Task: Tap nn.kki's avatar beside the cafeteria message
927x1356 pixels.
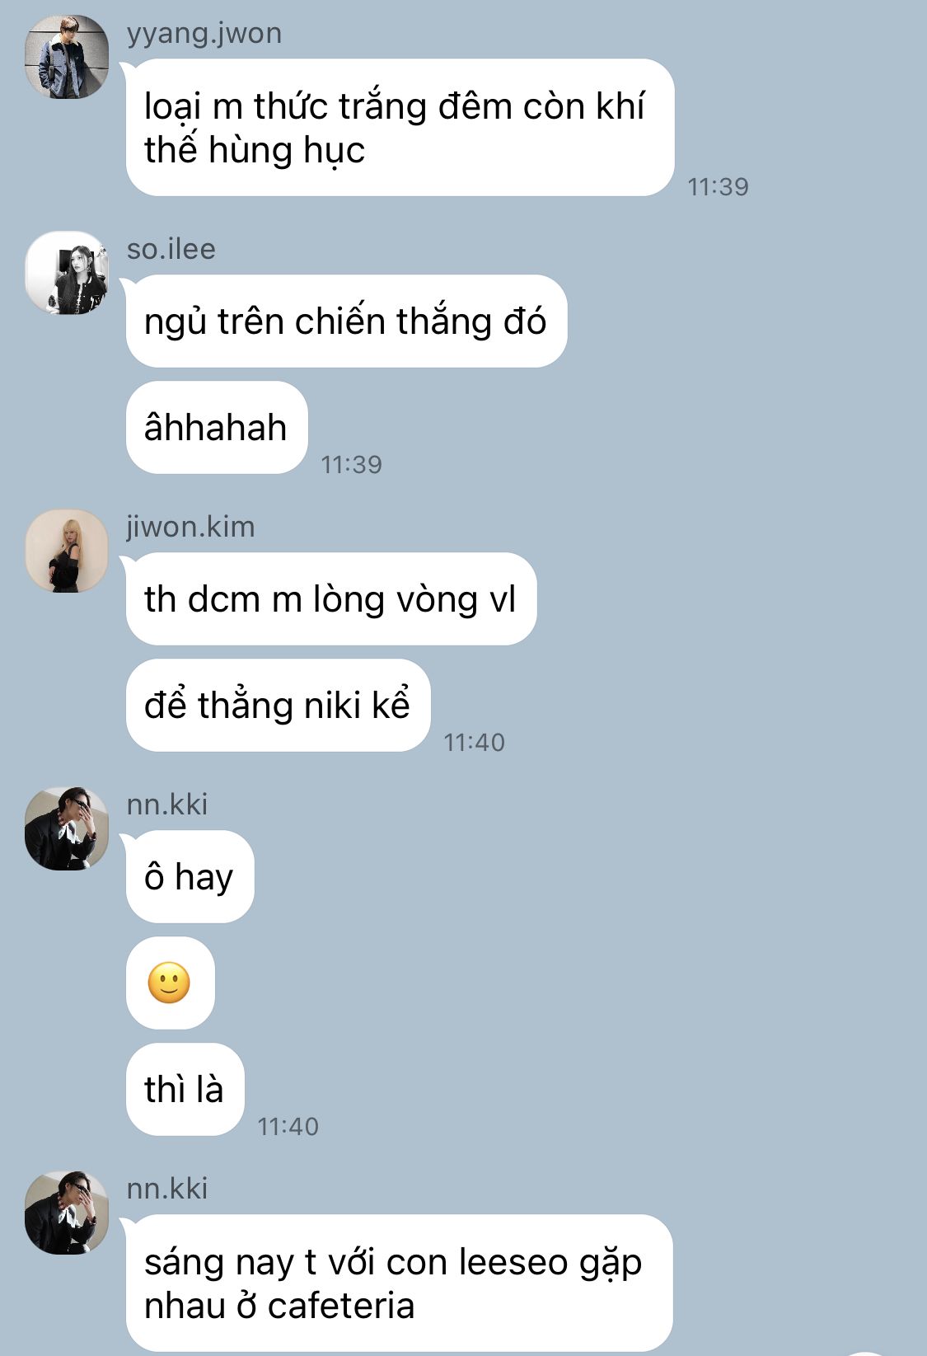Action: click(67, 1213)
